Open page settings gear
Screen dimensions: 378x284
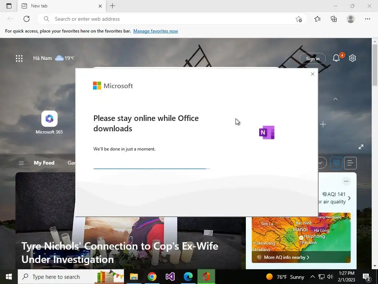point(353,58)
